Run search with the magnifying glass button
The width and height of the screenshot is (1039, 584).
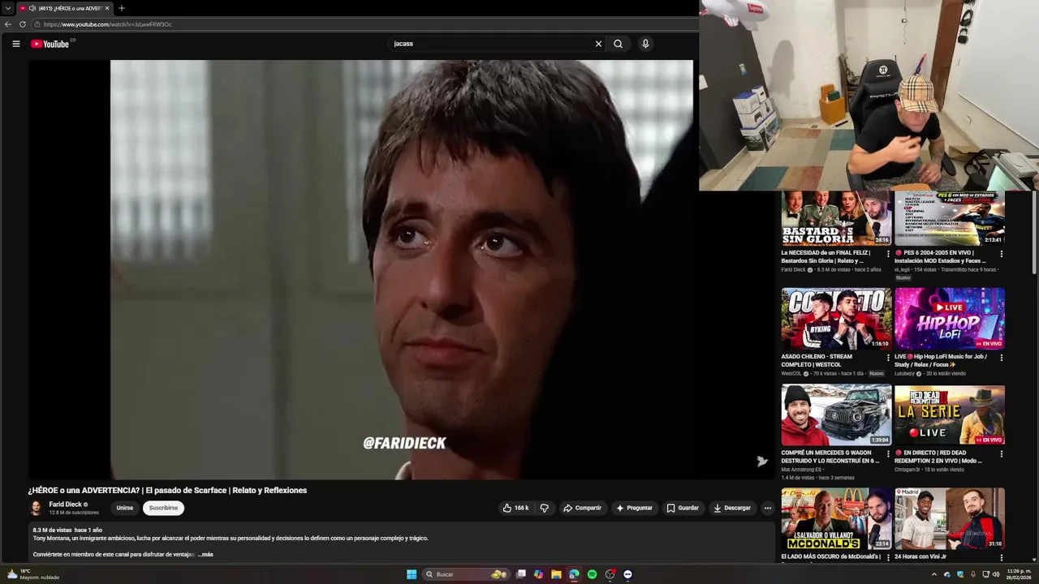pyautogui.click(x=619, y=44)
